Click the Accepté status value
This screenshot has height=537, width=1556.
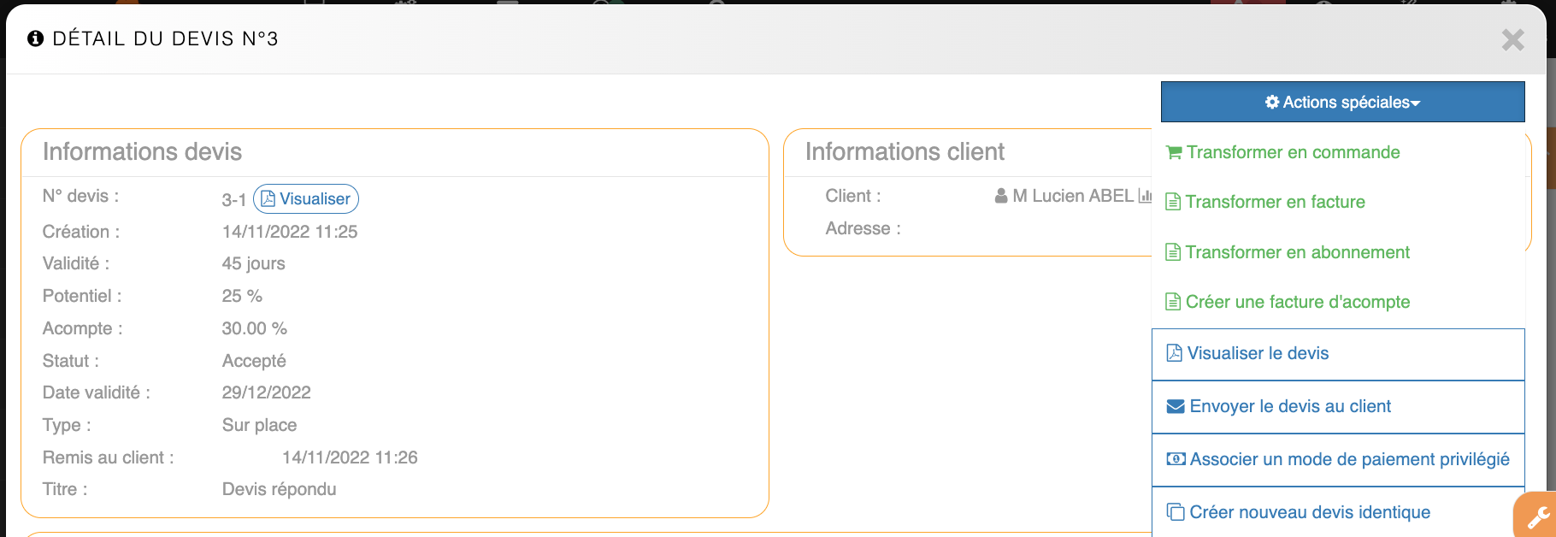(254, 361)
